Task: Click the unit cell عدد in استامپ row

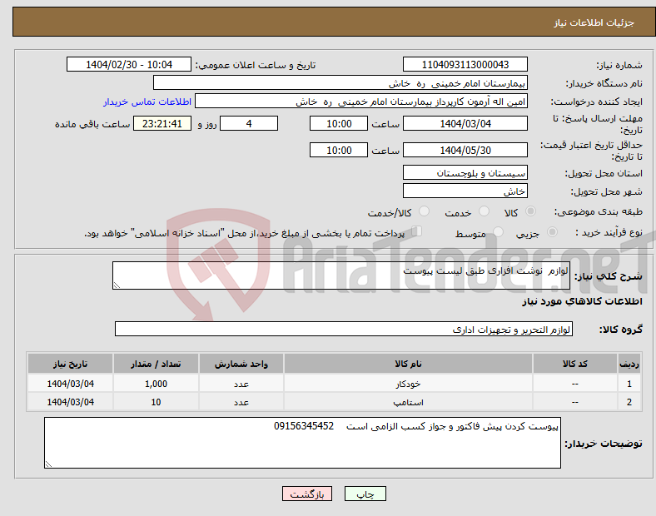Action: point(241,402)
